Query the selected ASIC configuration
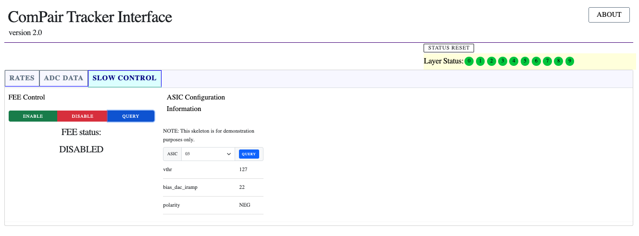639x236 pixels. point(249,154)
